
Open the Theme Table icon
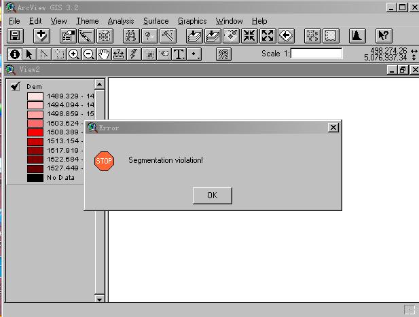click(x=105, y=36)
